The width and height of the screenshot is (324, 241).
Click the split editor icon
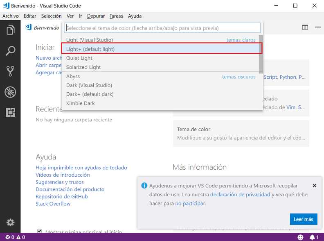point(305,27)
